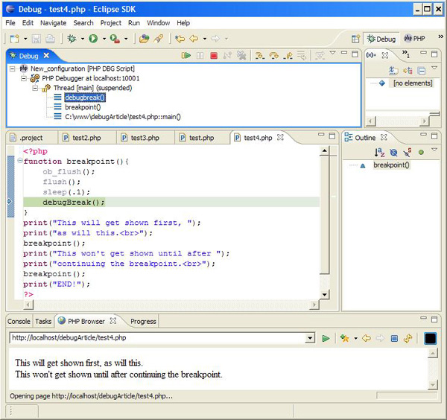
Task: Select breakpoint() in the Outline view
Action: coord(391,165)
